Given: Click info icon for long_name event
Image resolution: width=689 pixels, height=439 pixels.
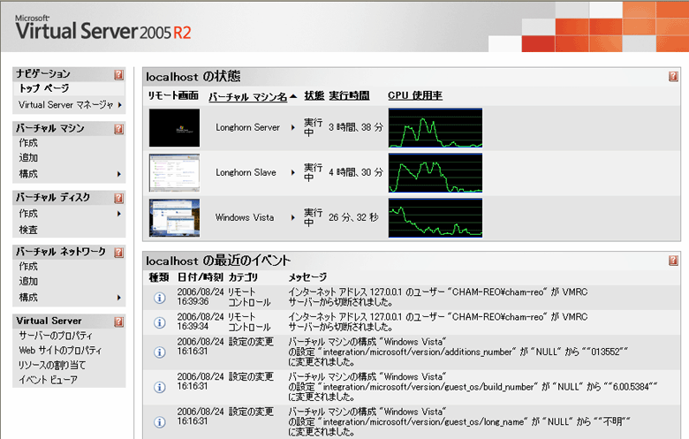Looking at the screenshot, I should tap(160, 422).
